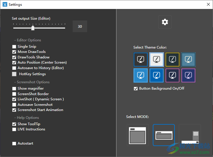Enable the Single Snip checkbox
Image resolution: width=213 pixels, height=157 pixels.
coord(14,47)
